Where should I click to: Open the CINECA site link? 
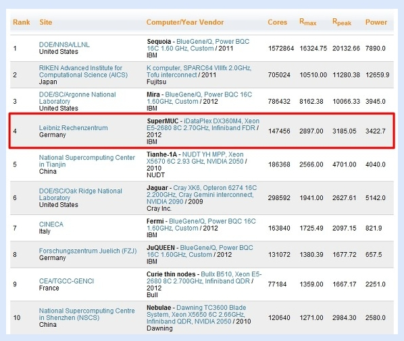click(51, 224)
